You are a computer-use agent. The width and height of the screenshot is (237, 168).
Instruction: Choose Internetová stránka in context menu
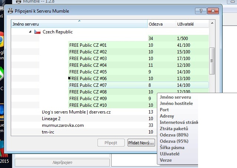point(179,122)
